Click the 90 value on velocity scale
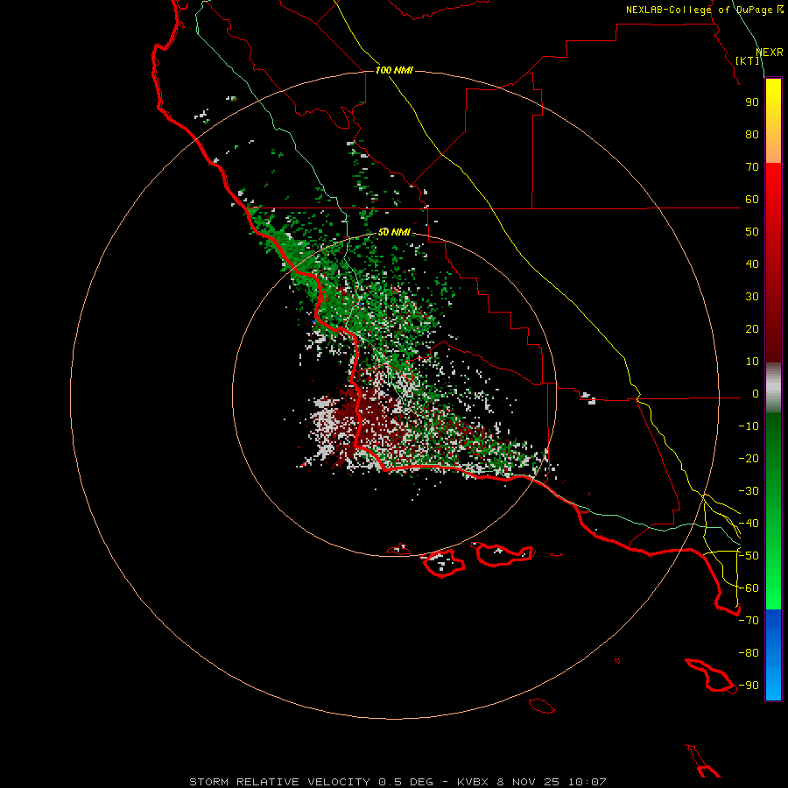Screen dimensions: 788x788 coord(752,102)
